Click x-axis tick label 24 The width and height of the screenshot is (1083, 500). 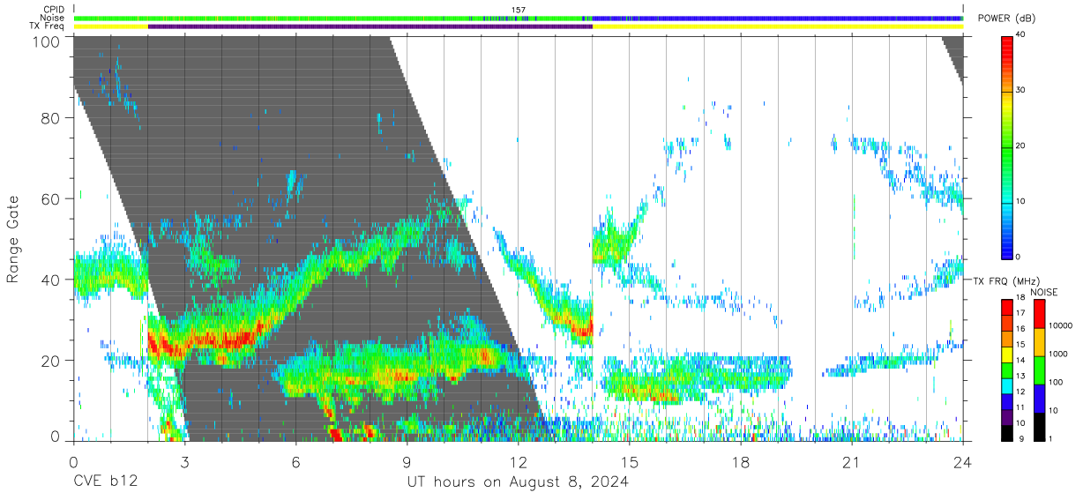click(x=963, y=462)
